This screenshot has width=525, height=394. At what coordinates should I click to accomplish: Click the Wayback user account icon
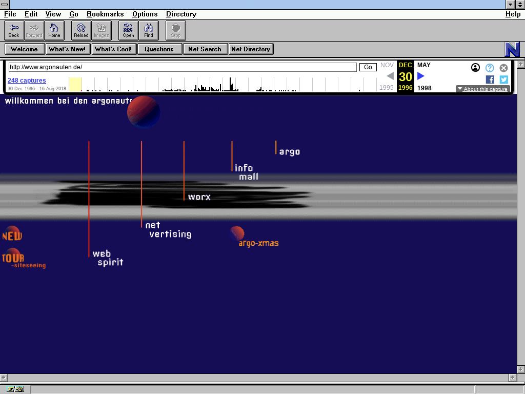[x=475, y=68]
